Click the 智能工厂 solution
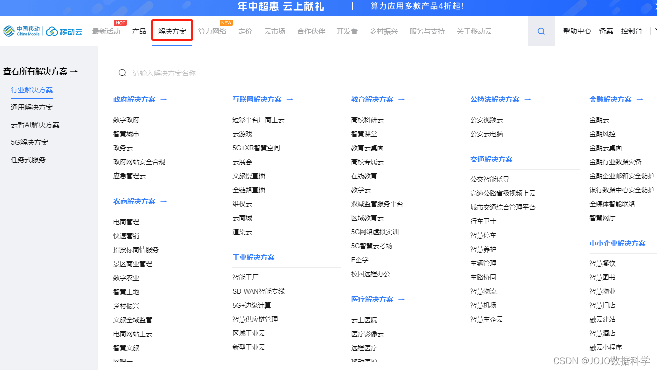Image resolution: width=657 pixels, height=370 pixels. 246,278
